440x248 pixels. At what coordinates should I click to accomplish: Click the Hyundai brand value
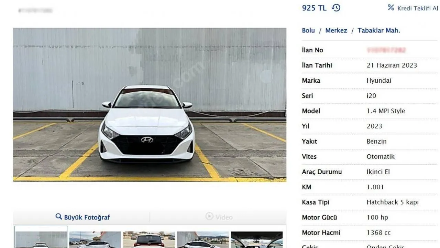click(x=379, y=81)
